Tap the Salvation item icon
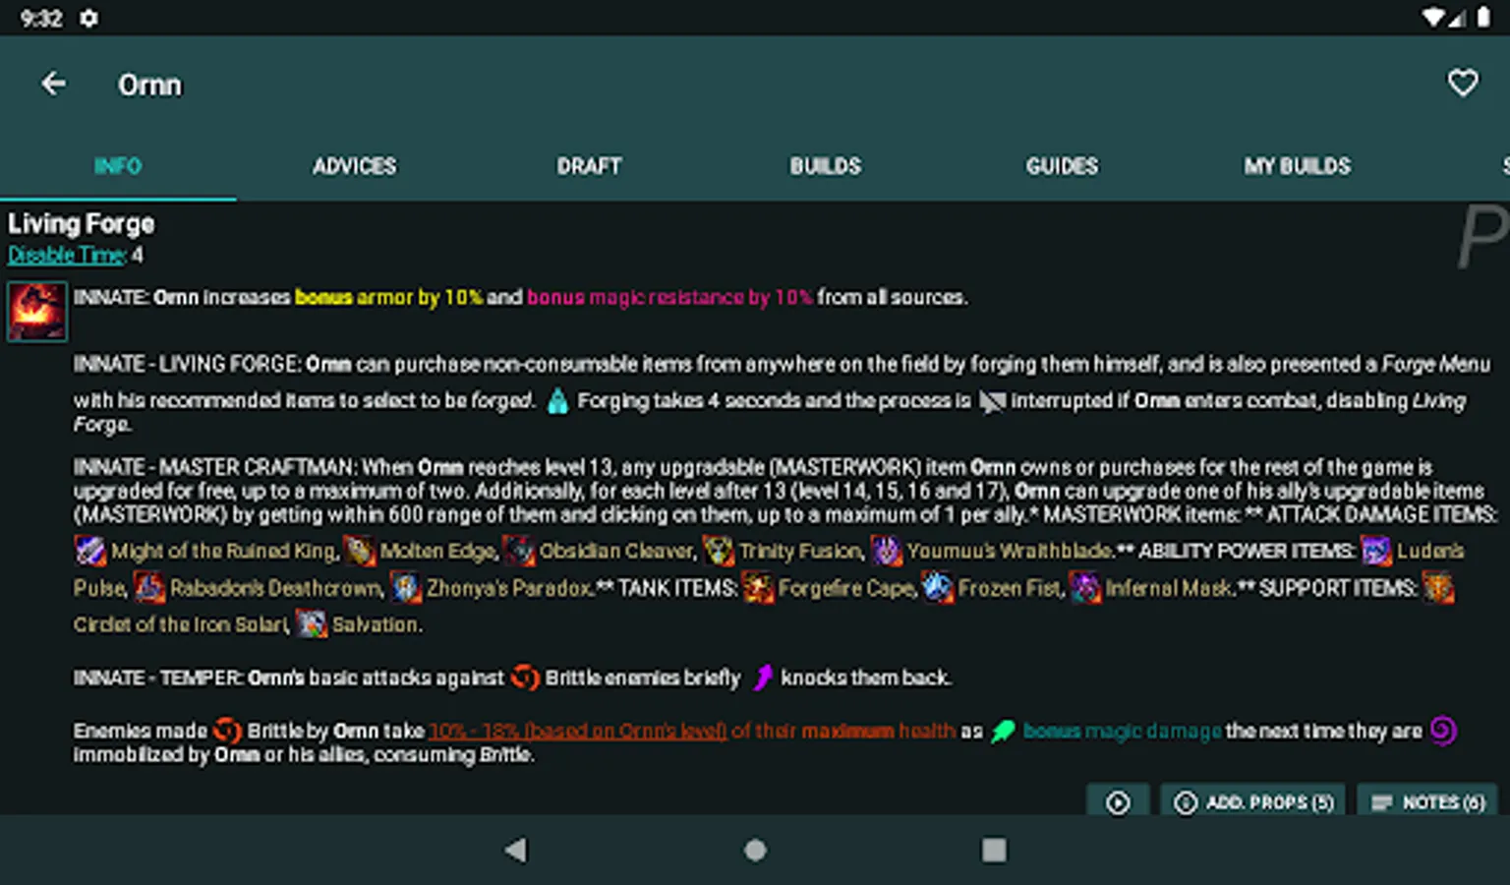The width and height of the screenshot is (1510, 885). pyautogui.click(x=312, y=624)
